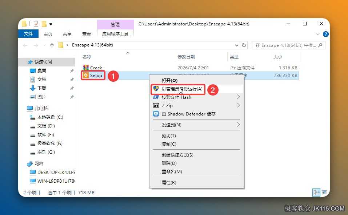This screenshot has width=348, height=215.
Task: Choose 剪切(T) from the context menu
Action: (196, 136)
